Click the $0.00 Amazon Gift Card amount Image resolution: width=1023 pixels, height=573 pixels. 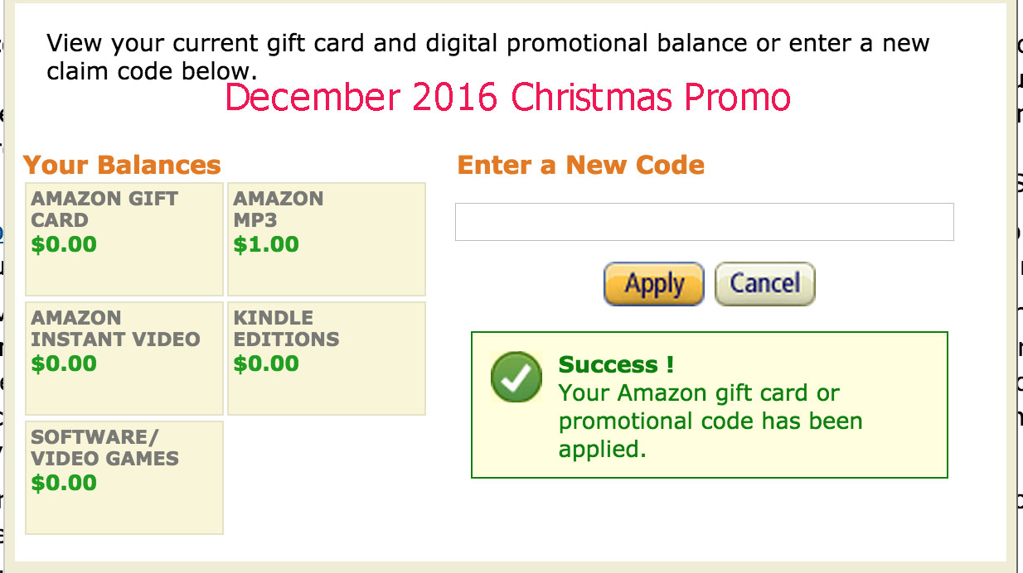point(64,245)
